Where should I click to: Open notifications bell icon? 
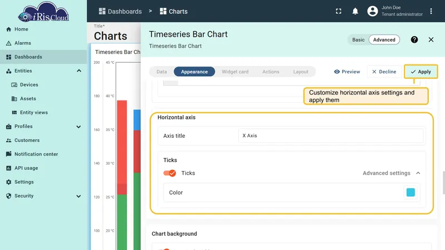(355, 11)
